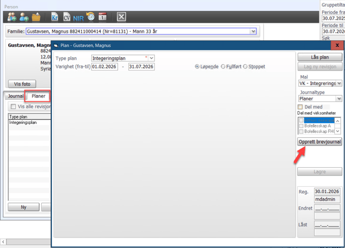Screen dimensions: 345x248
Task: Click the add family member icon
Action: click(x=11, y=17)
